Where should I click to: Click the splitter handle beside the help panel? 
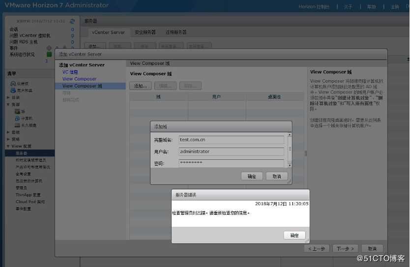(x=306, y=153)
